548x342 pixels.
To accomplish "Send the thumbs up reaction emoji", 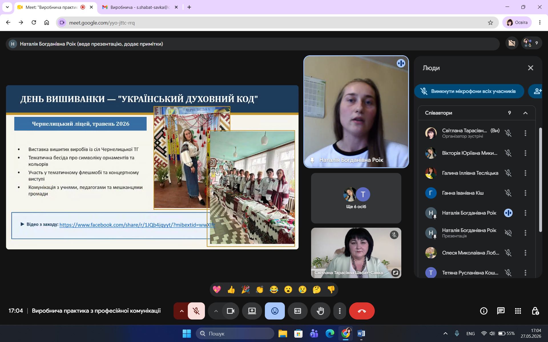I will tap(231, 290).
